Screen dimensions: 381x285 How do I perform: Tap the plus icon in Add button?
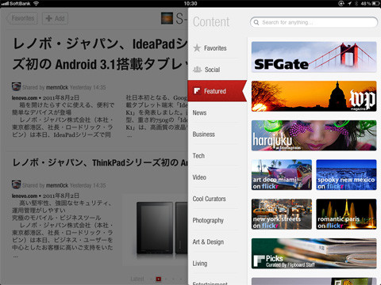48,18
